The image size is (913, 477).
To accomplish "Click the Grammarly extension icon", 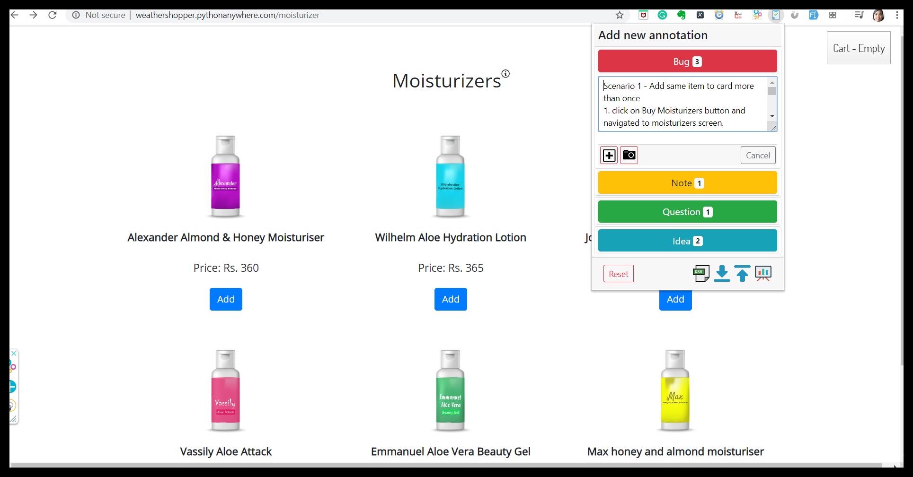I will [x=662, y=15].
